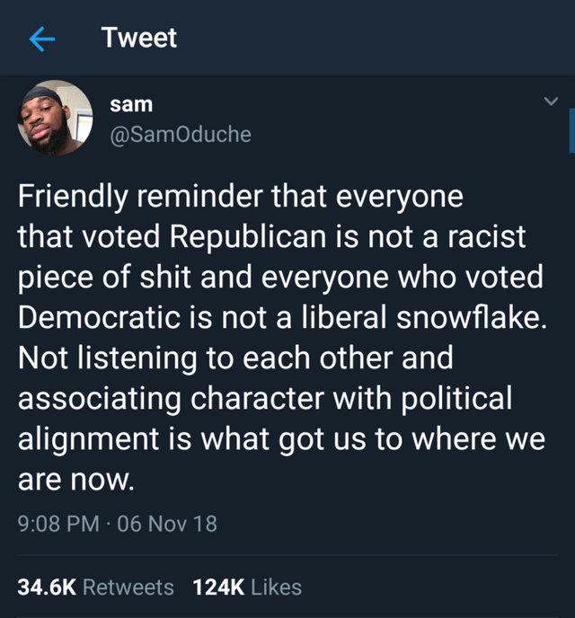Viewport: 575px width, 618px height.
Task: Click the 34.6K retweet count number
Action: [47, 587]
